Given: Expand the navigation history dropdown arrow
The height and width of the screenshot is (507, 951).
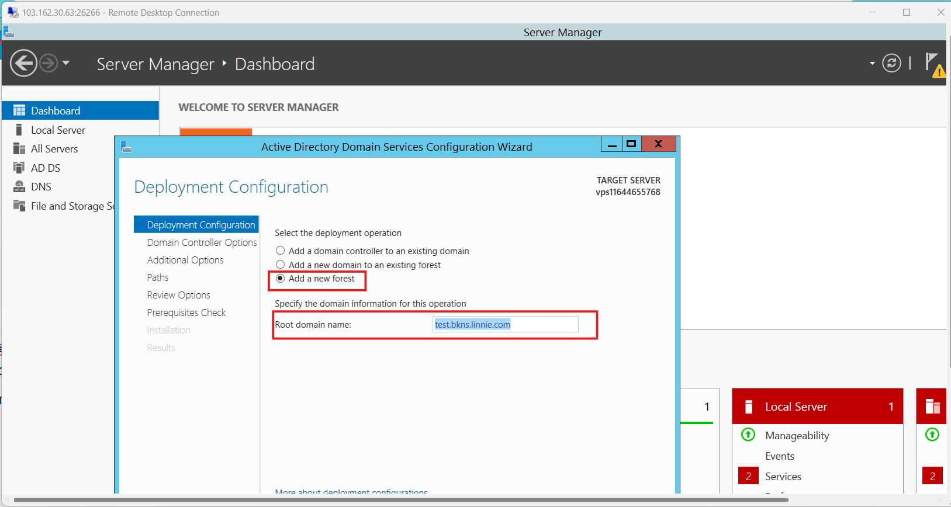Looking at the screenshot, I should coord(66,63).
